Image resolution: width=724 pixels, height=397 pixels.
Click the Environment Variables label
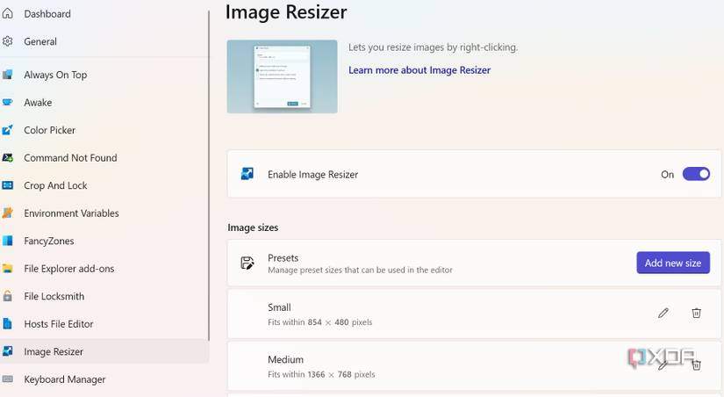[71, 213]
